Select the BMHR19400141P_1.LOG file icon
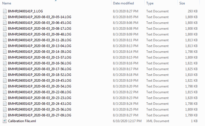205x126 pixels. coord(5,11)
